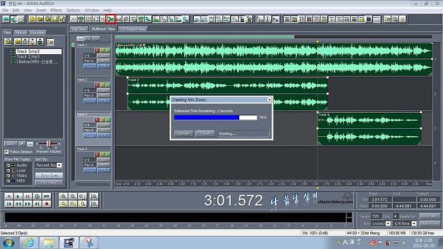Click Zoom Out Full Both Axes icon
The width and height of the screenshot is (443, 249).
[x=82, y=197]
